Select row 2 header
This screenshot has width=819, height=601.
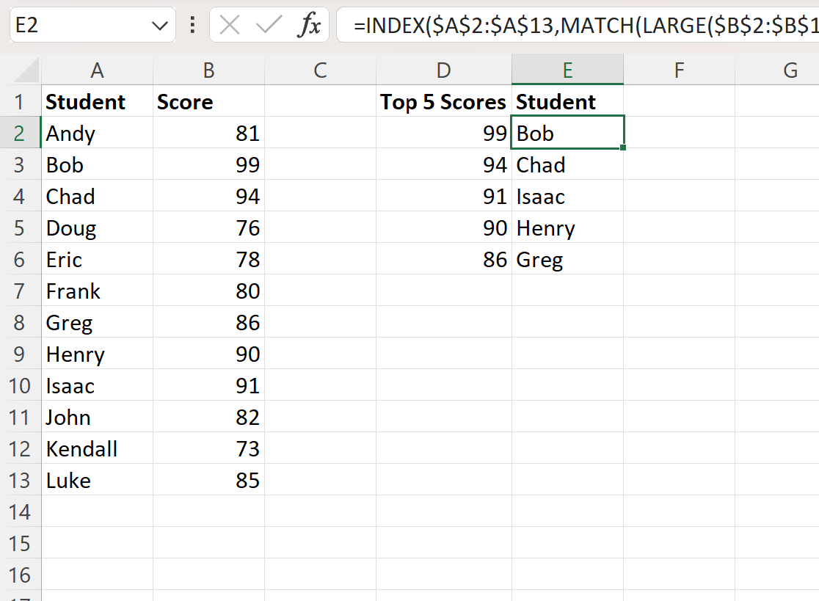click(20, 133)
